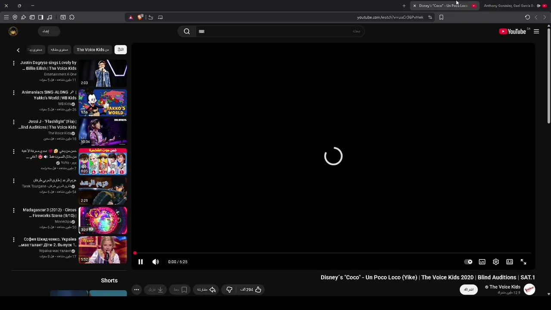
Task: Open the Movieclips channel name
Action: pyautogui.click(x=63, y=221)
